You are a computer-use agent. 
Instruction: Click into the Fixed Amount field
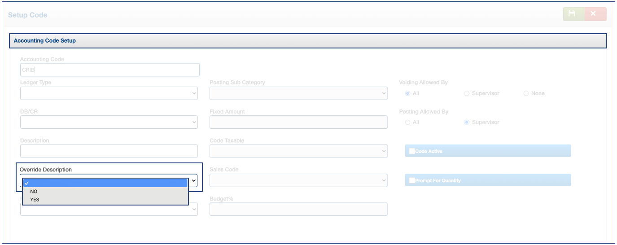(x=298, y=122)
